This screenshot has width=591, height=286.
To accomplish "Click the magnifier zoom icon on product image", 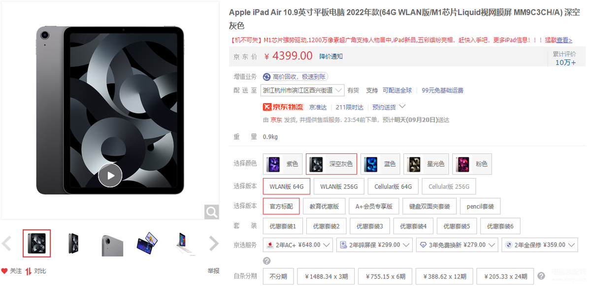I will tap(212, 212).
